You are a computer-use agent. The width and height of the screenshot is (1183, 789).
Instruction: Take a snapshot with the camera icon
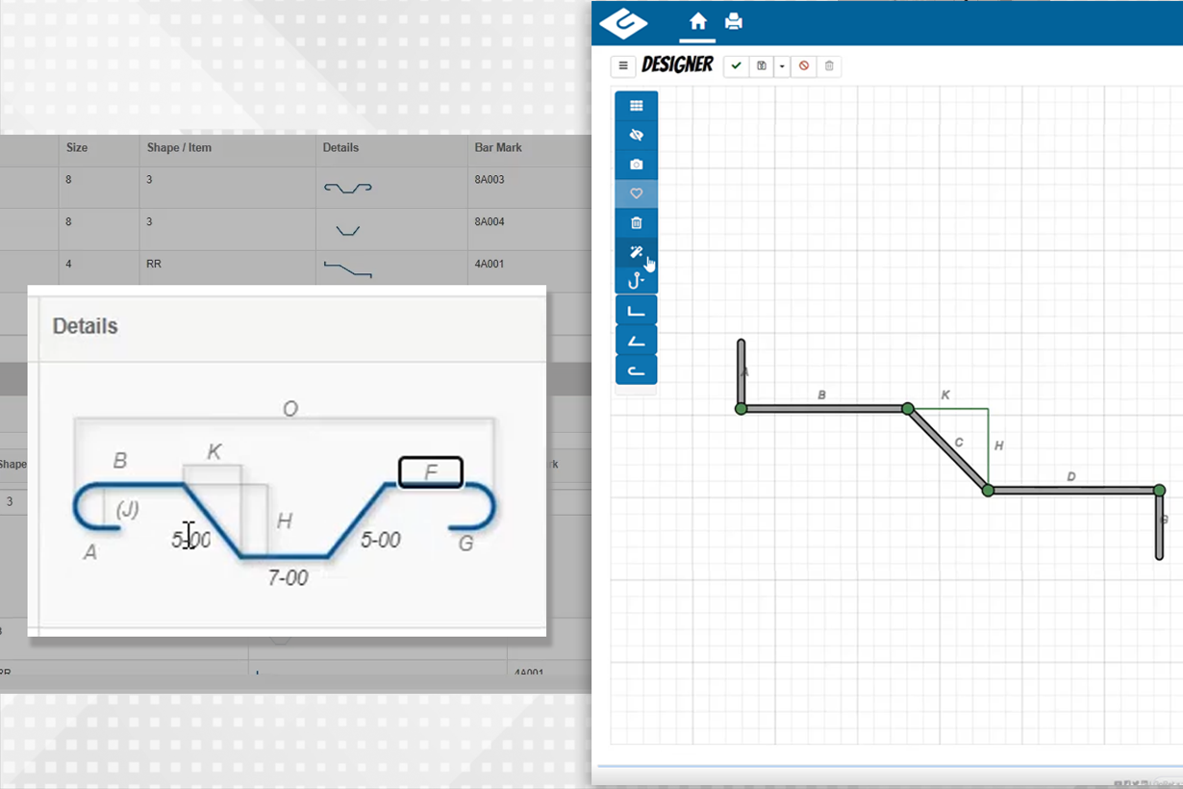click(636, 165)
